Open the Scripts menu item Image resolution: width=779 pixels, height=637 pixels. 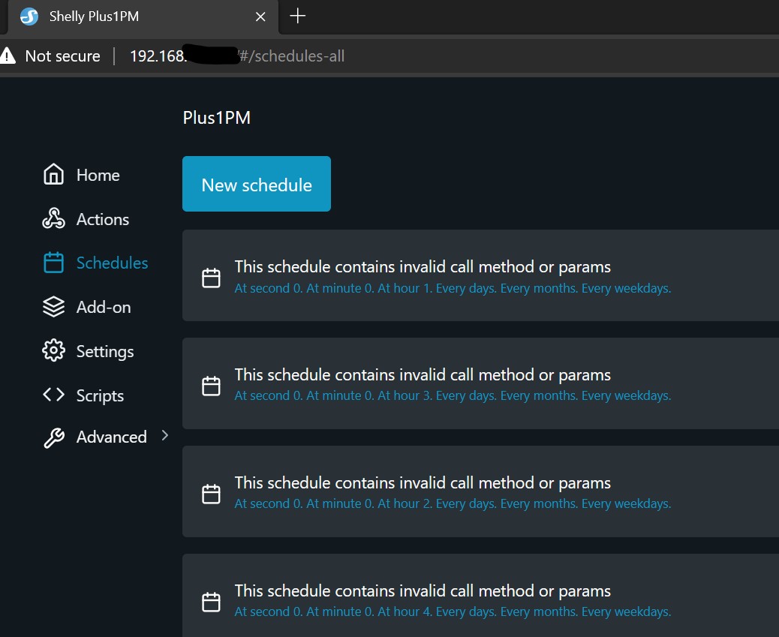(x=100, y=395)
